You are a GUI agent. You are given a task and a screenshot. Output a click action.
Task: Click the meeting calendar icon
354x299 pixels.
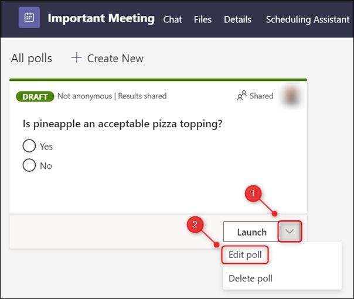coord(29,18)
